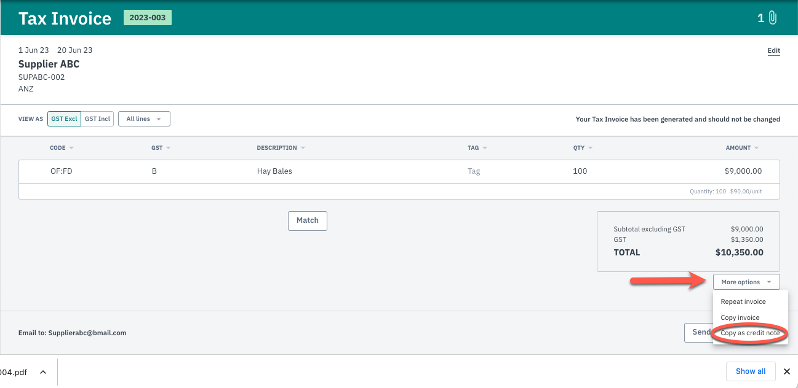798x388 pixels.
Task: Click the TAG column sort arrow
Action: pos(485,148)
